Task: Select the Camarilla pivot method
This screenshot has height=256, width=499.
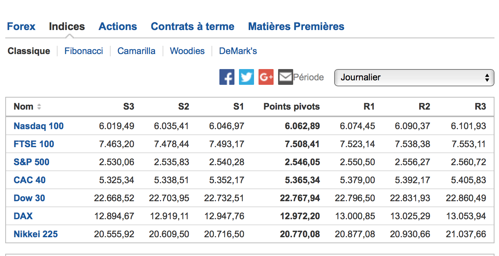Action: (x=136, y=51)
